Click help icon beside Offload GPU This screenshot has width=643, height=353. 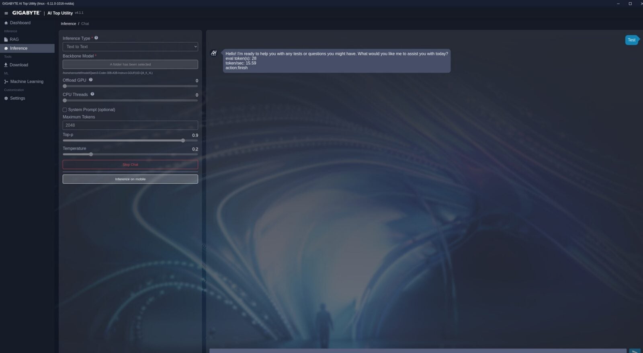pyautogui.click(x=91, y=80)
